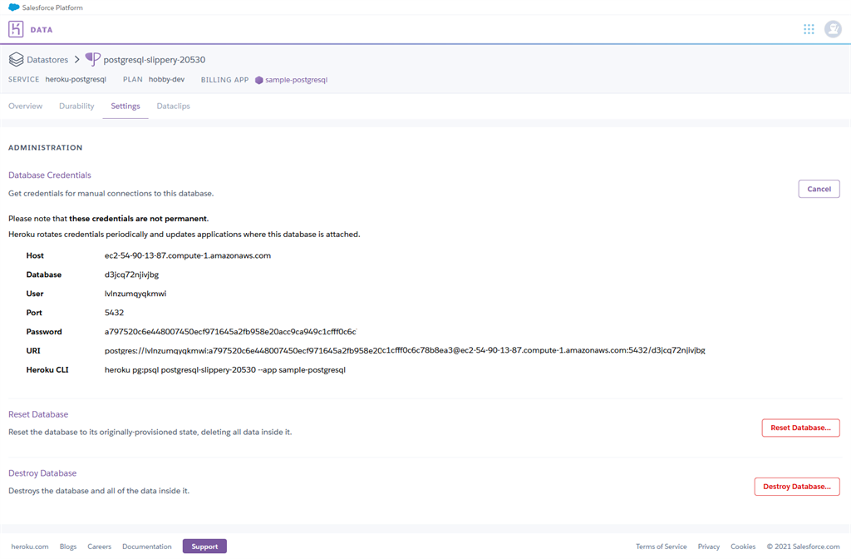
Task: Switch to the Overview tab
Action: coord(25,106)
